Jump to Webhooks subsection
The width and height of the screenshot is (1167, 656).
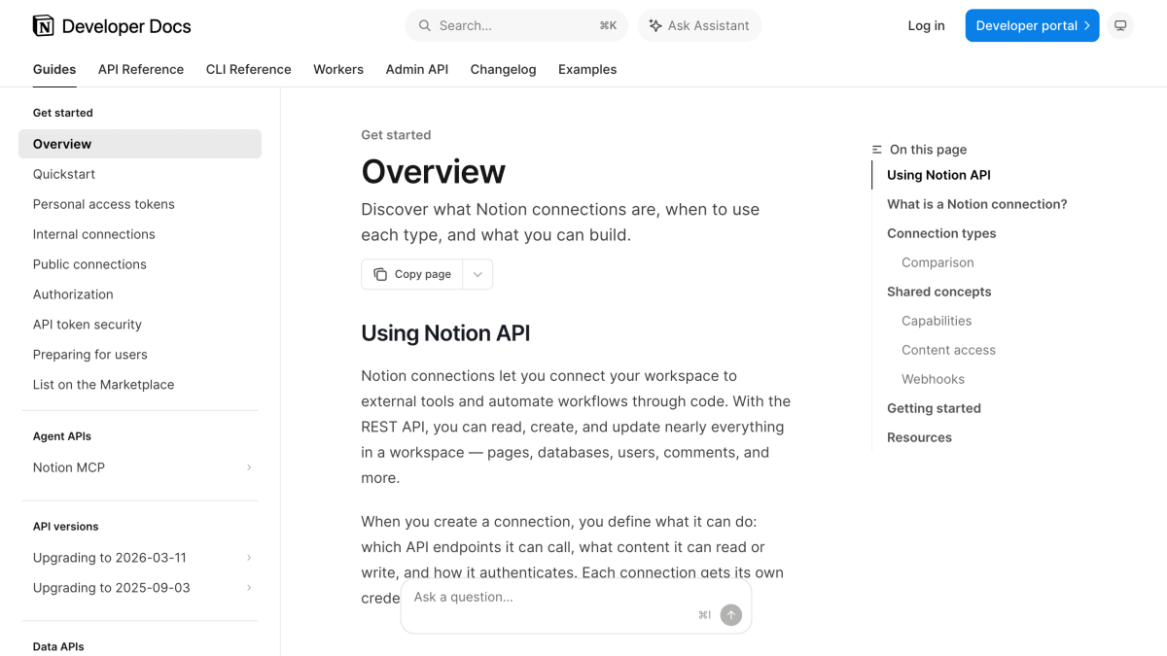coord(933,379)
